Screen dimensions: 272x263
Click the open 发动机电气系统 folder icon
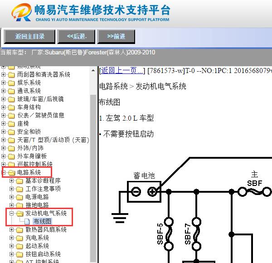(20, 214)
